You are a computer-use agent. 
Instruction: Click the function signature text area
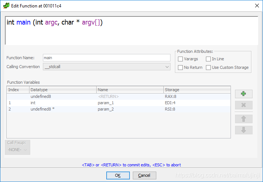tap(132, 31)
